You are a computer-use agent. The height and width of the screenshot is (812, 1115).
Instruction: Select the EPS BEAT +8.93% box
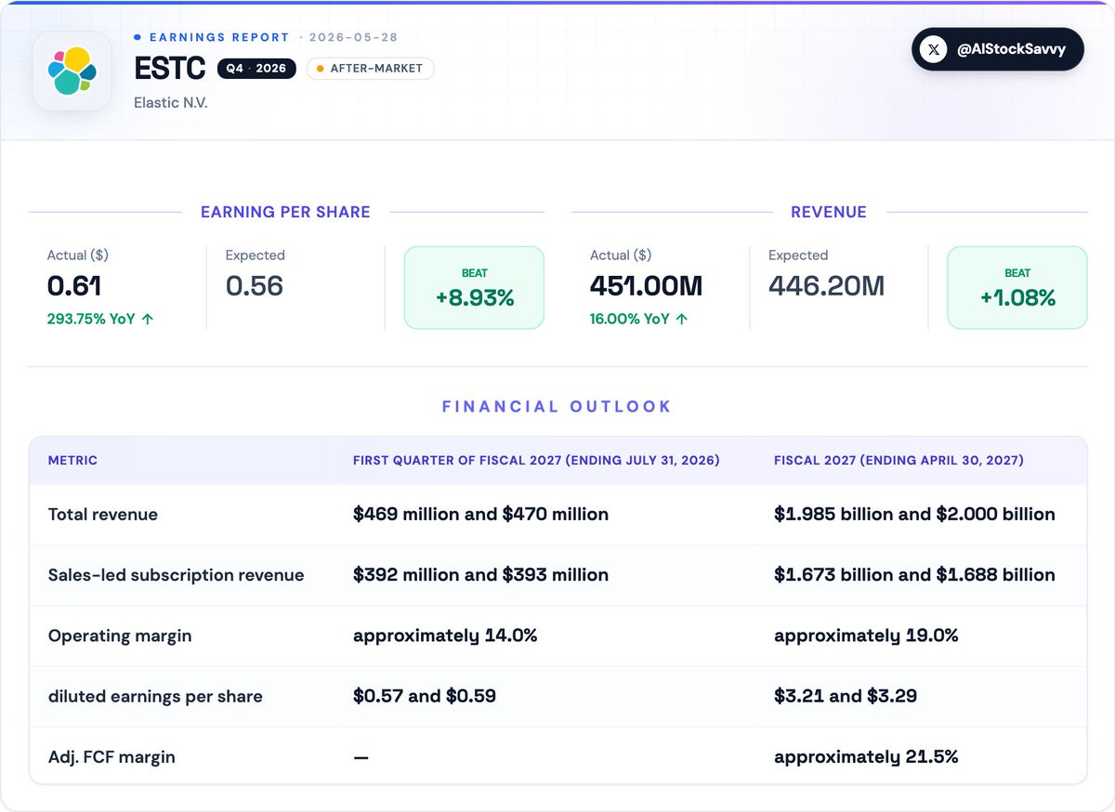(x=474, y=287)
